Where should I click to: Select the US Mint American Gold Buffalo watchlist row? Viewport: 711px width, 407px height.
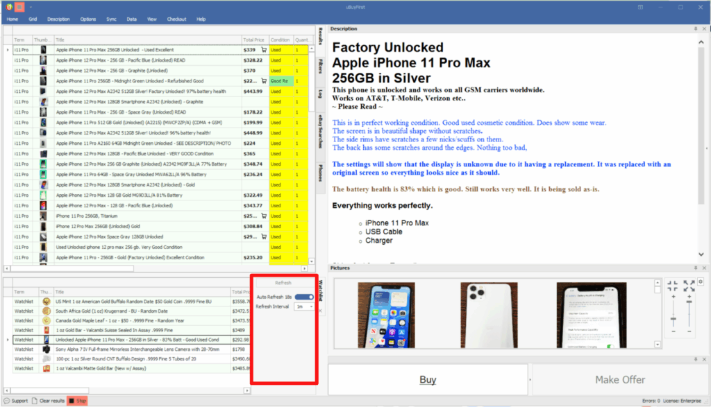[126, 302]
